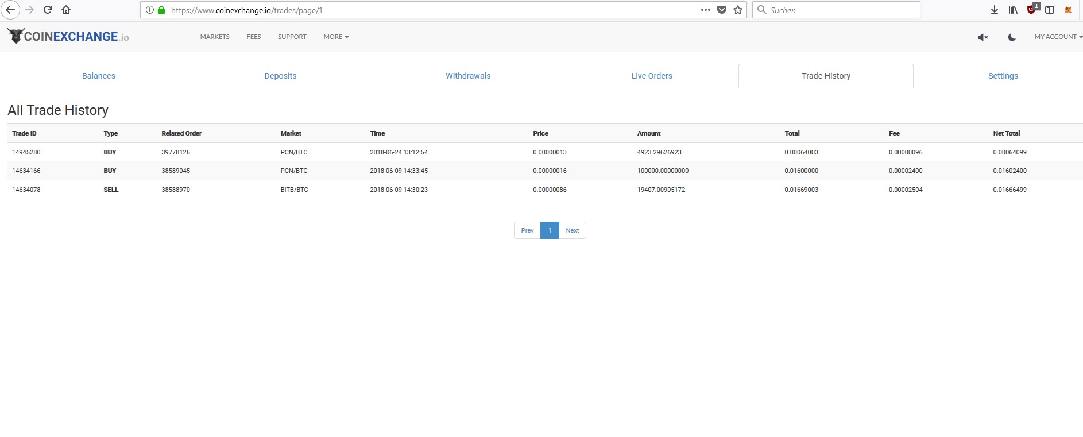
Task: Switch to the Withdrawals tab
Action: (x=468, y=76)
